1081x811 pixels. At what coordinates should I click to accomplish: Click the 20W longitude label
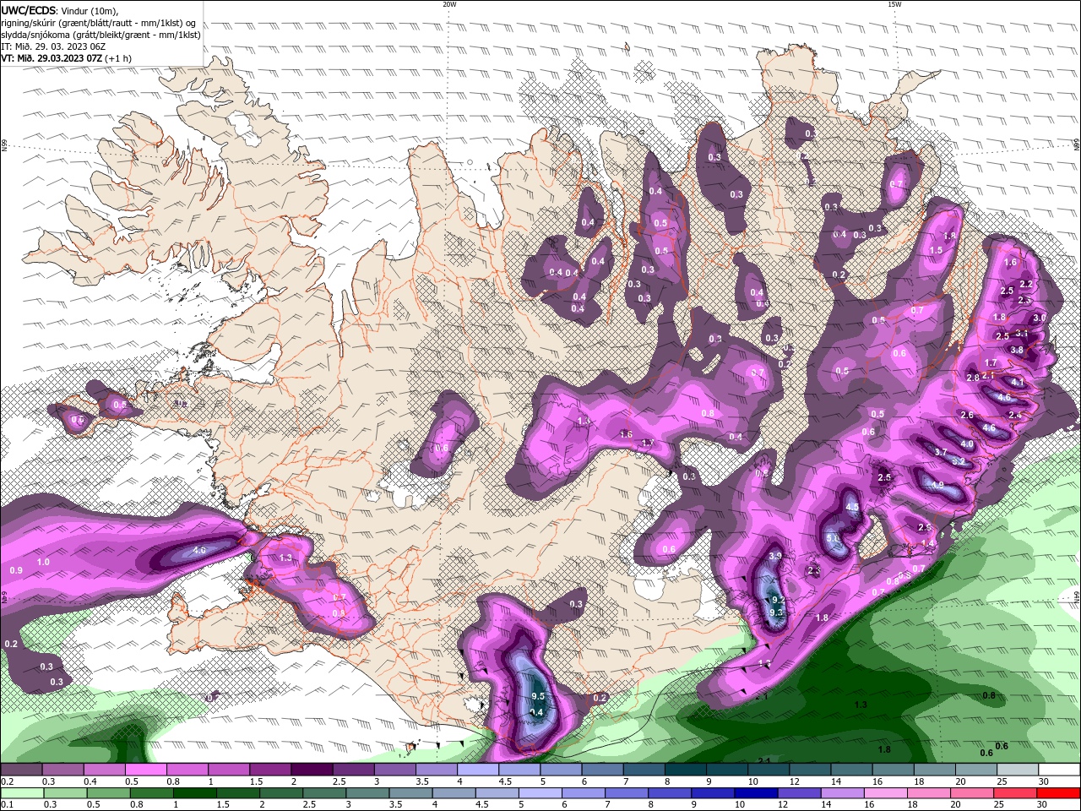coord(449,4)
